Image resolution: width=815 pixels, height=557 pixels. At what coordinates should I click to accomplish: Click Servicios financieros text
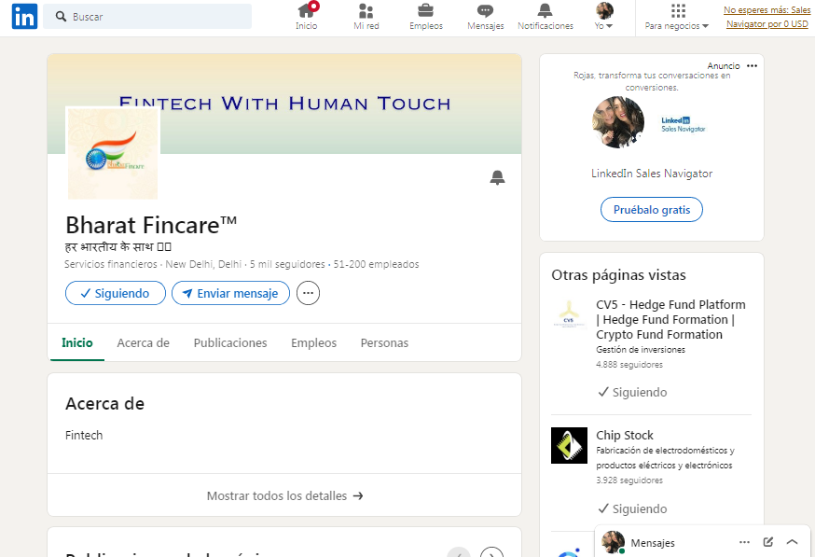[111, 264]
